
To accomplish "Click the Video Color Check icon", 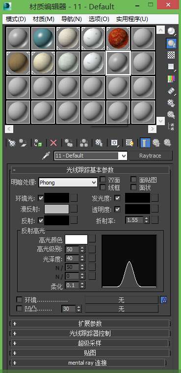I will pos(171,79).
